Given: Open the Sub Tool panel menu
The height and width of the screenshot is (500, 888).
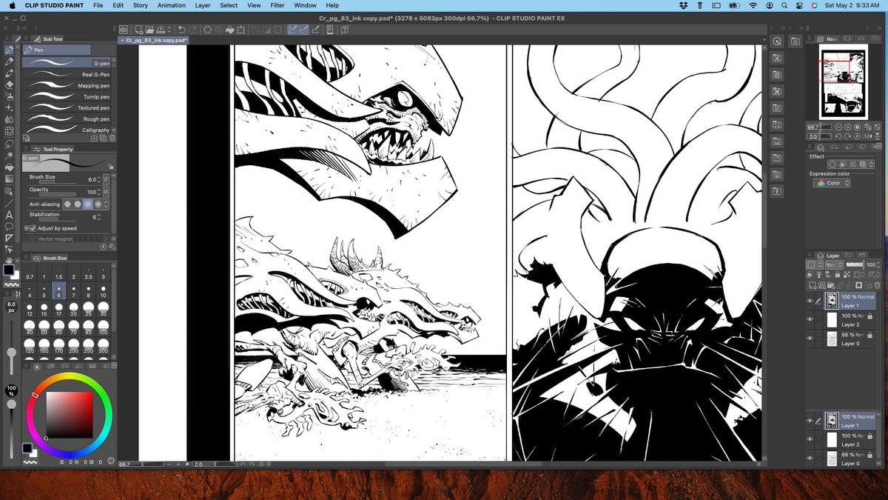Looking at the screenshot, I should 27,39.
